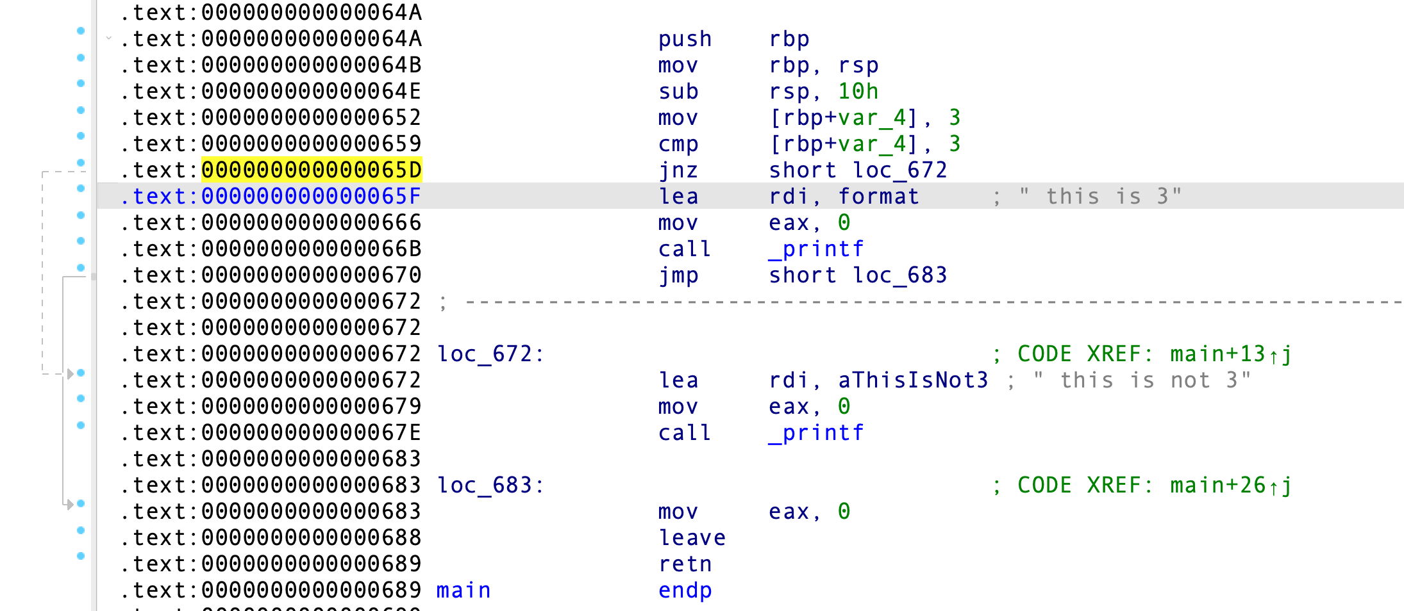1404x611 pixels.
Task: Set breakpoint dot on the retn instruction
Action: [81, 556]
